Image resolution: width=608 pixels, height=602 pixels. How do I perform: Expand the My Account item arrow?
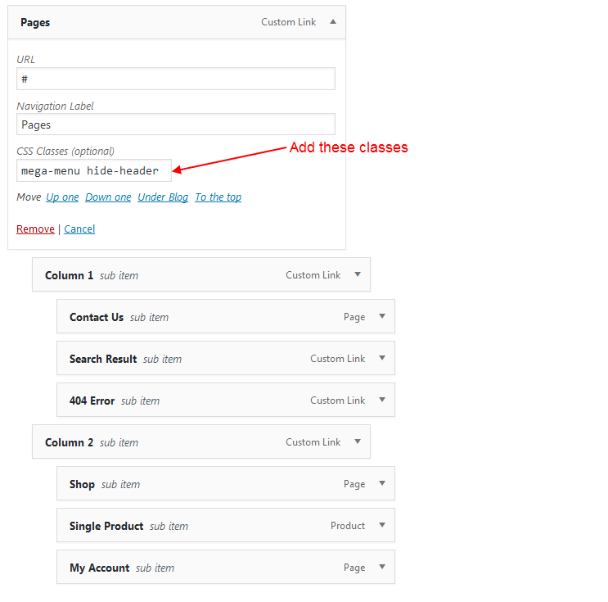pyautogui.click(x=382, y=567)
